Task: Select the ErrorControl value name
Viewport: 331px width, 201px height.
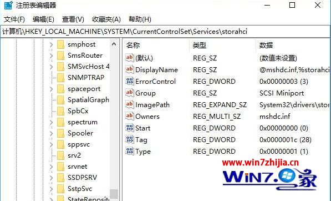Action: tap(156, 82)
